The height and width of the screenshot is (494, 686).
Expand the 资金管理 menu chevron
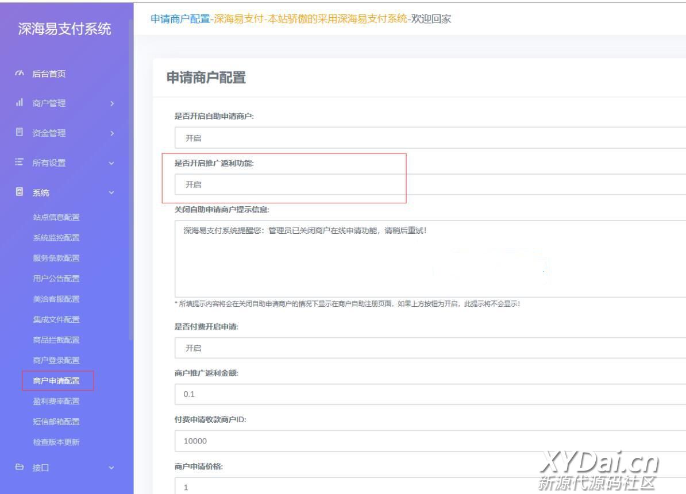[112, 133]
